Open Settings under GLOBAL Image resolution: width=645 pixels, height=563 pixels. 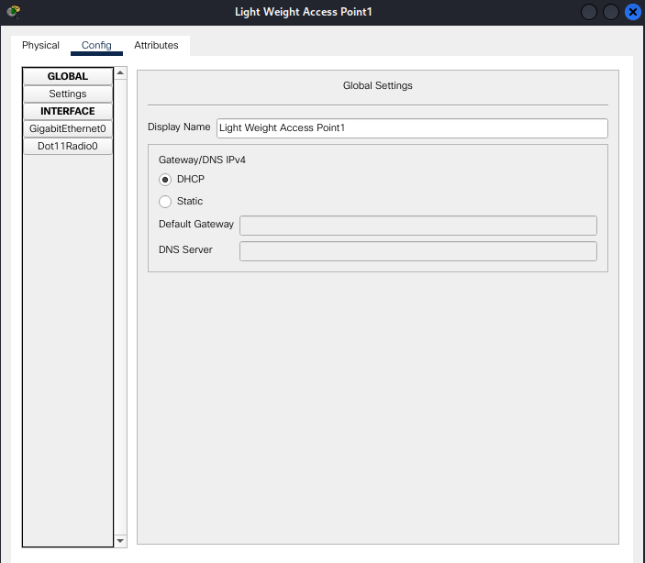[68, 94]
